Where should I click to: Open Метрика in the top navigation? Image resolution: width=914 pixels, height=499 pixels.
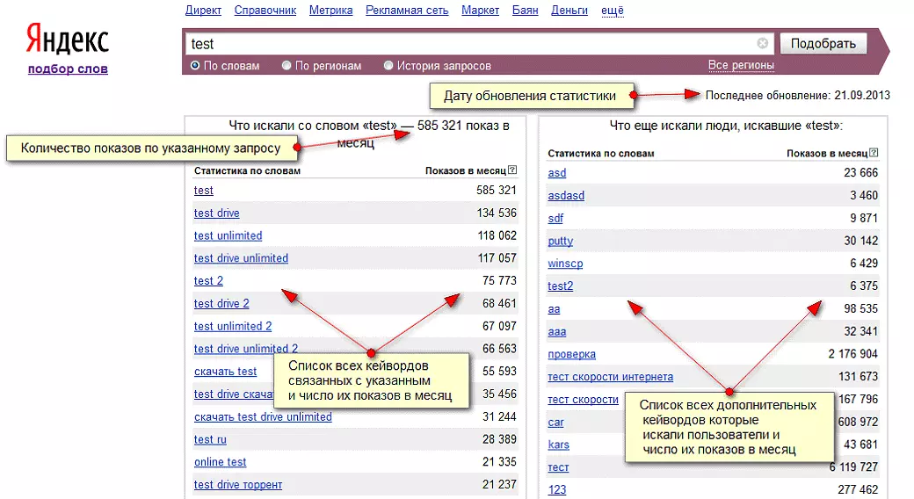(x=331, y=11)
